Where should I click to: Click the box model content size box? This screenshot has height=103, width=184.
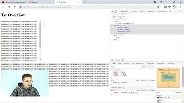(168, 78)
